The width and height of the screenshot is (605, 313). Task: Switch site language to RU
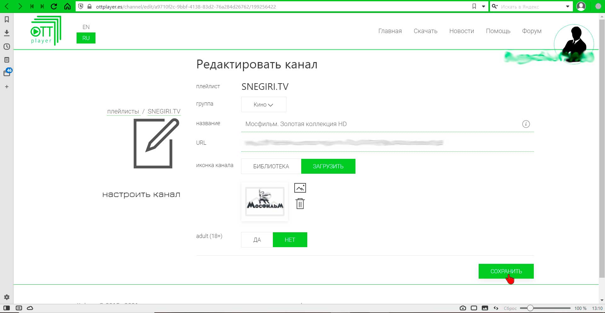point(86,38)
